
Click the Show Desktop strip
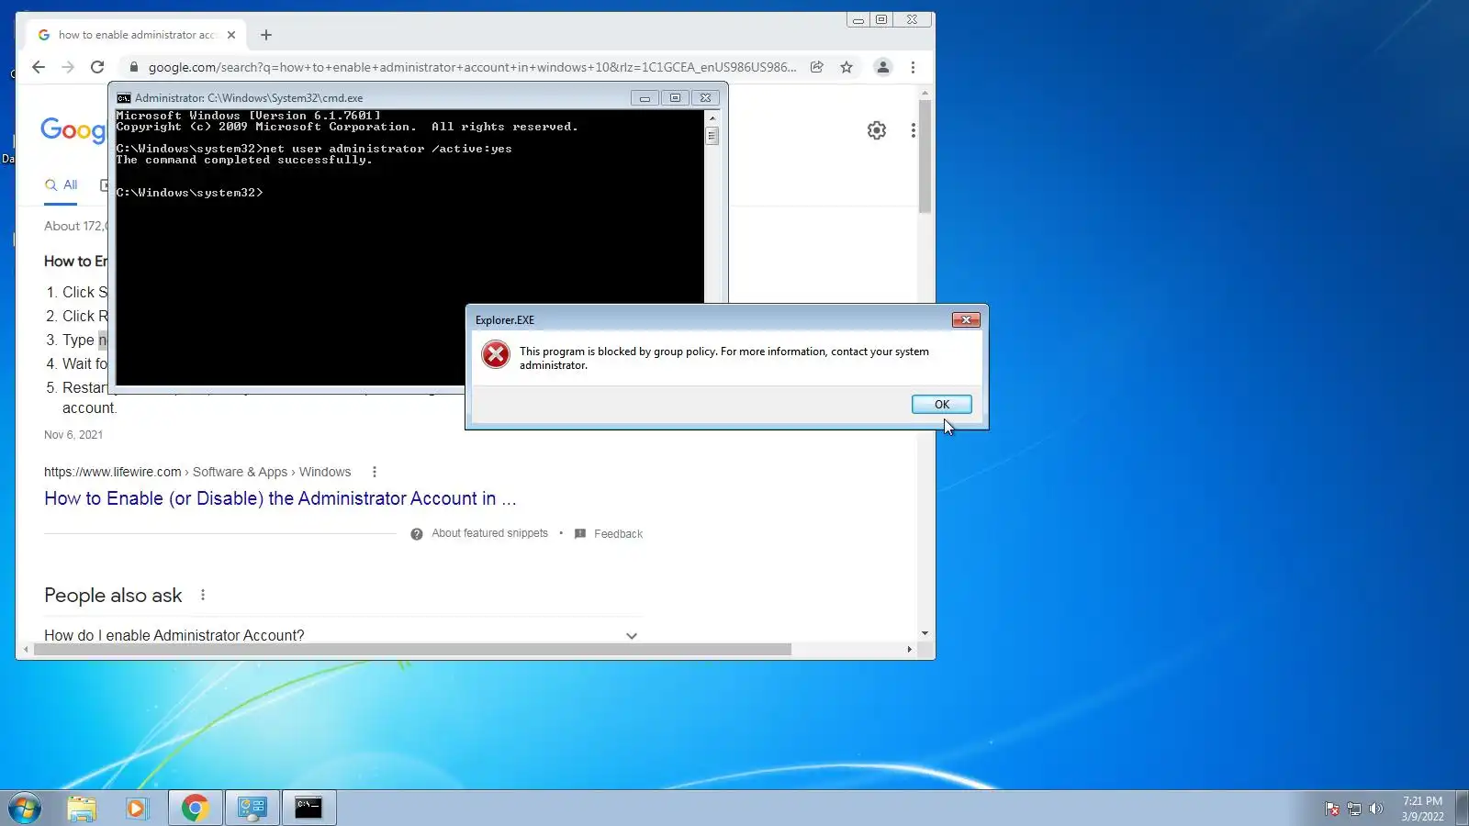point(1463,809)
